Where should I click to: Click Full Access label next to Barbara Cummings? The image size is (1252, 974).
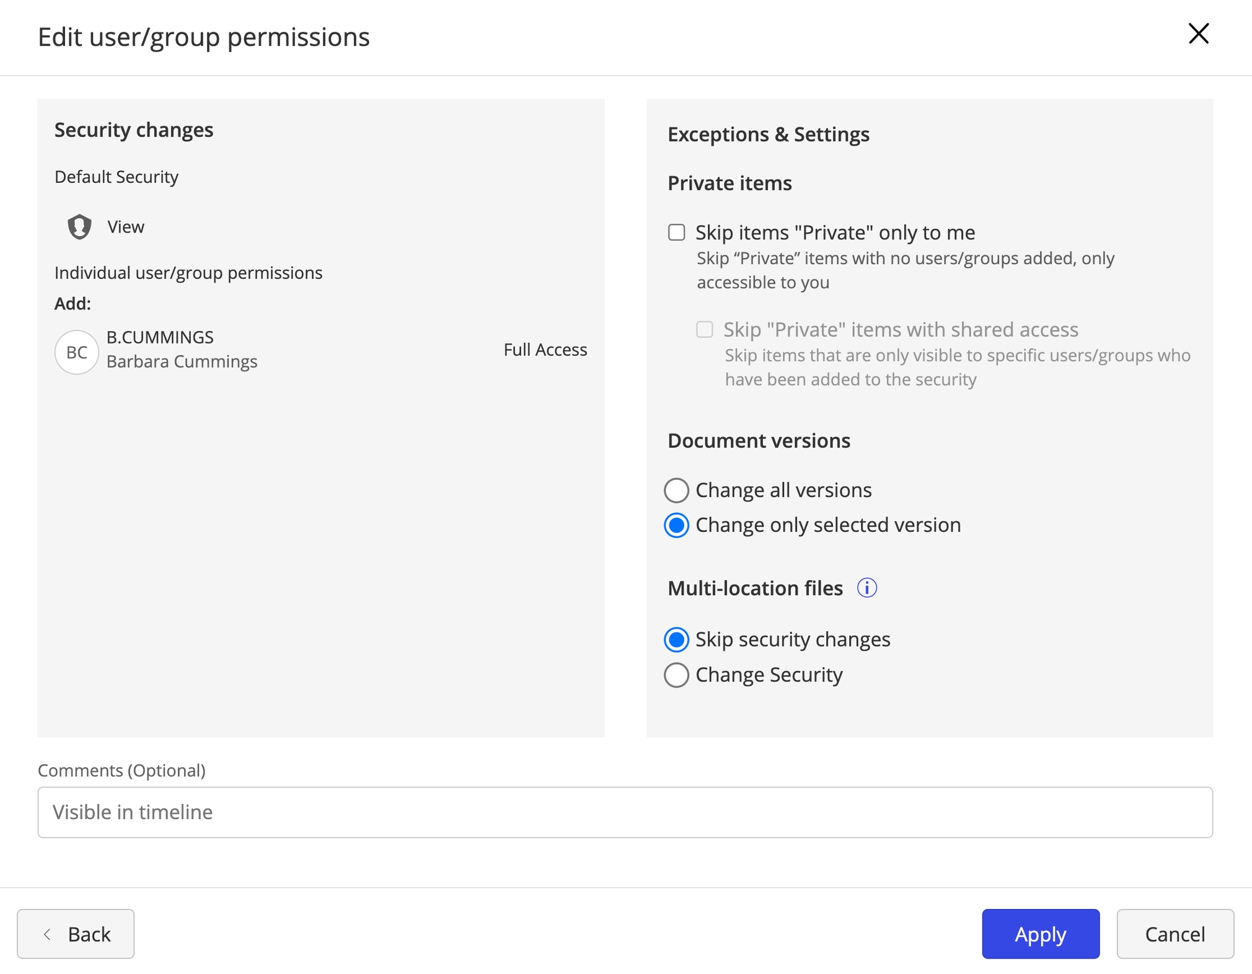pos(545,350)
